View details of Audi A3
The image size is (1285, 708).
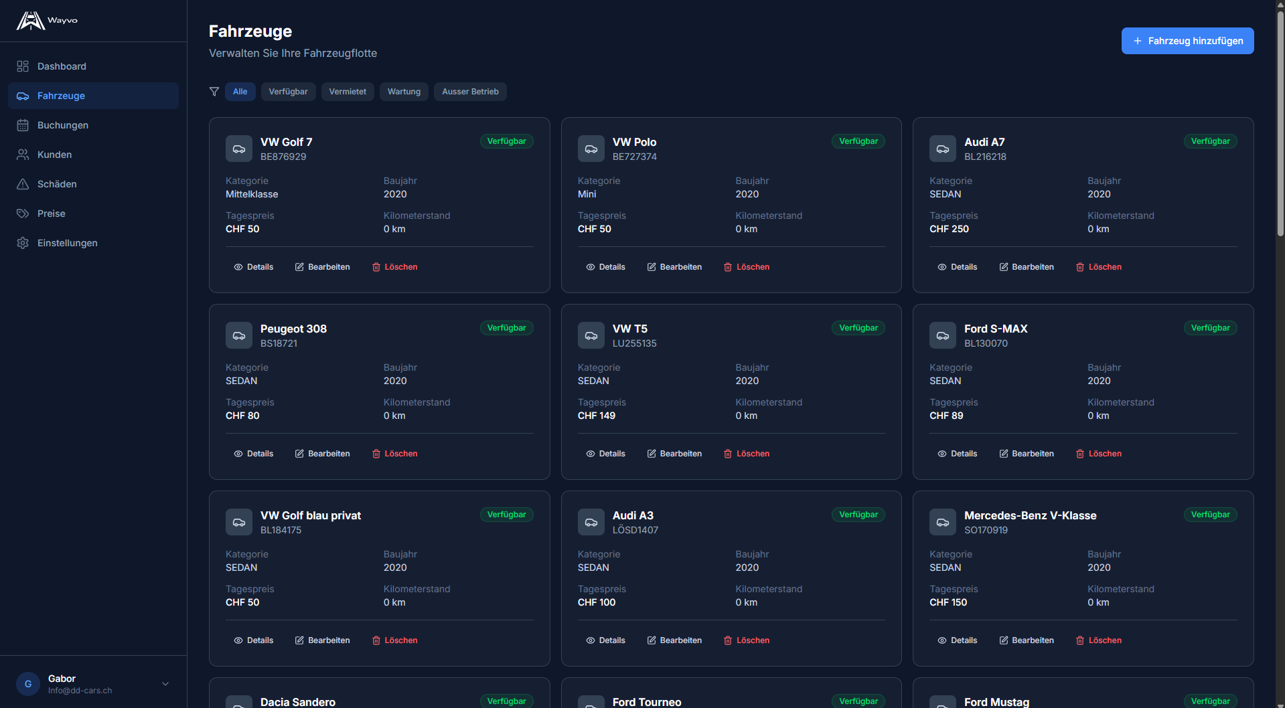point(605,640)
